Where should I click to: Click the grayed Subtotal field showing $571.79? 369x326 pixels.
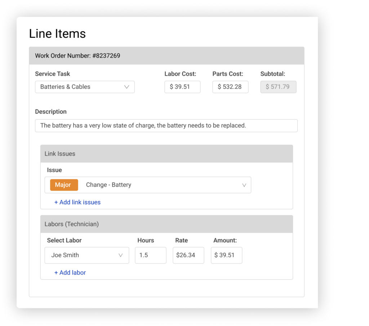coord(278,87)
